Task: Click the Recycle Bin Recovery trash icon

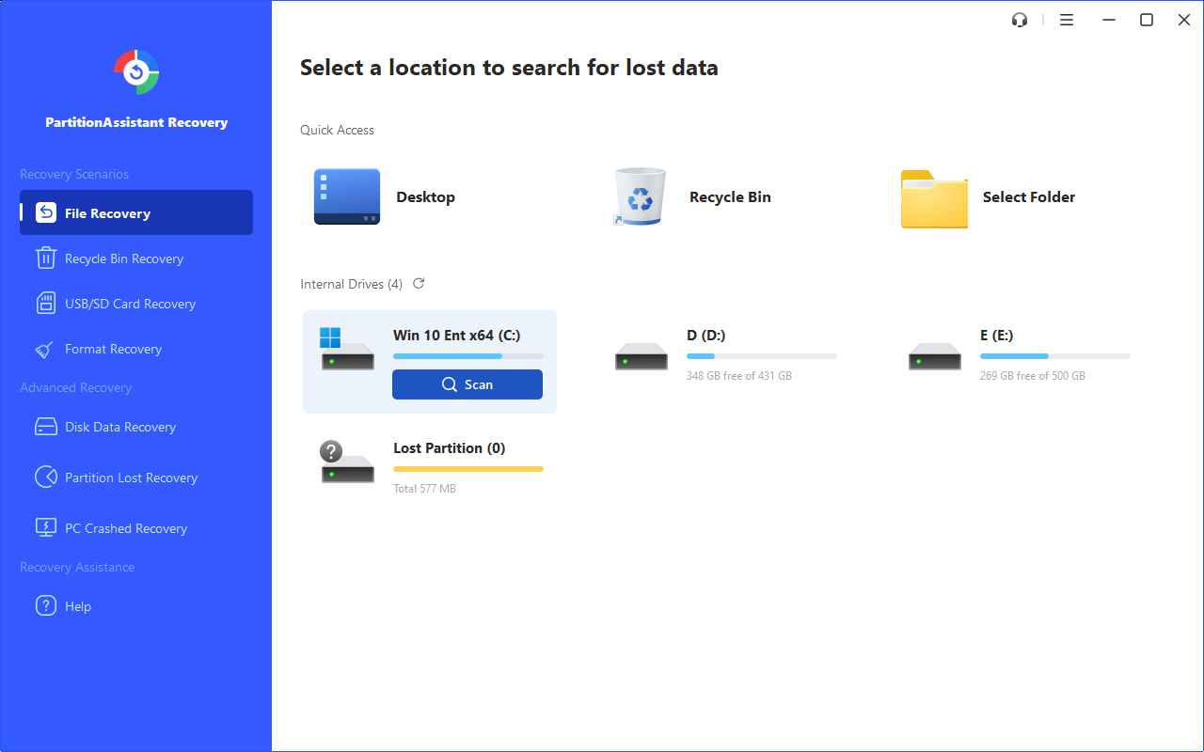Action: point(45,258)
